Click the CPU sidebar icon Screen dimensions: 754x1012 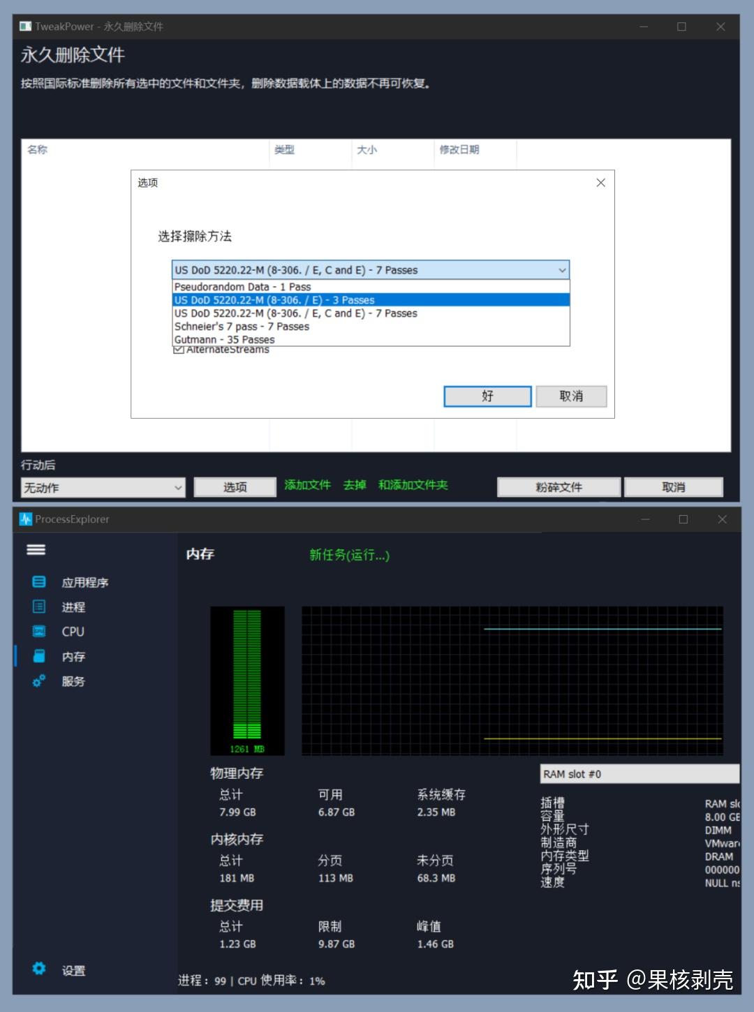39,631
